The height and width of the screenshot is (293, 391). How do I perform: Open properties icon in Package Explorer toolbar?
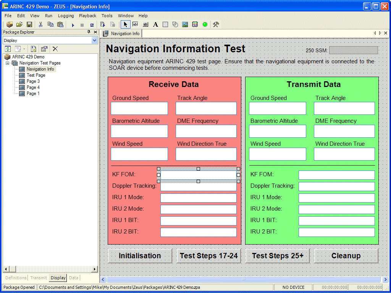pyautogui.click(x=44, y=49)
